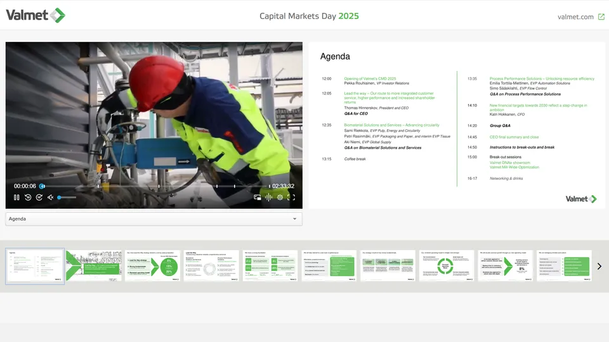Click the 'Coffee break' agenda text

(355, 159)
